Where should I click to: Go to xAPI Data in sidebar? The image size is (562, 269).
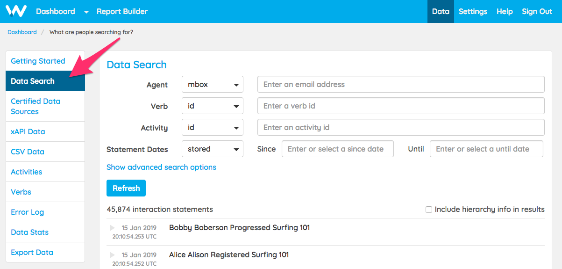28,131
